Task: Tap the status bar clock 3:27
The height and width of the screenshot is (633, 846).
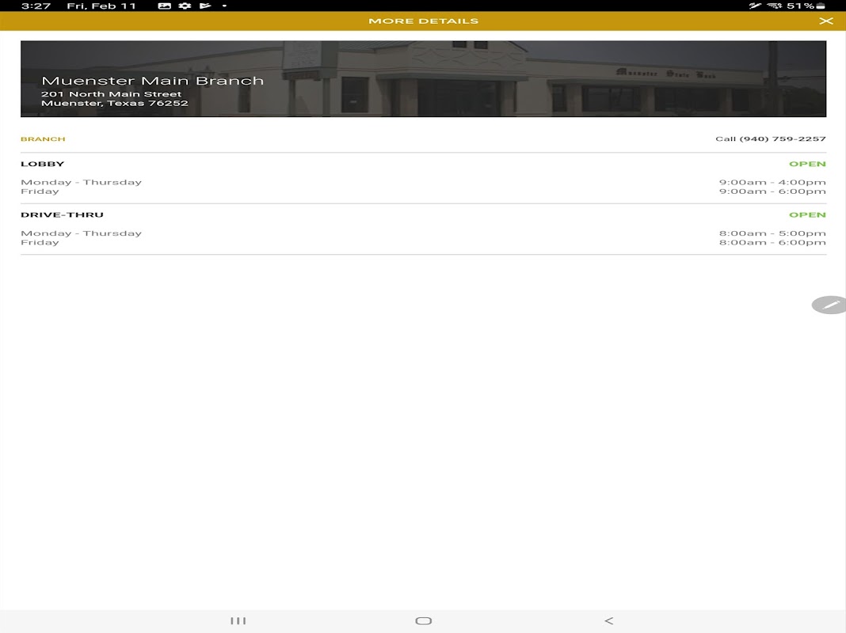Action: tap(36, 6)
